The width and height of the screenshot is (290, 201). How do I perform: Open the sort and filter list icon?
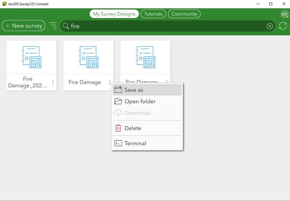tap(53, 26)
